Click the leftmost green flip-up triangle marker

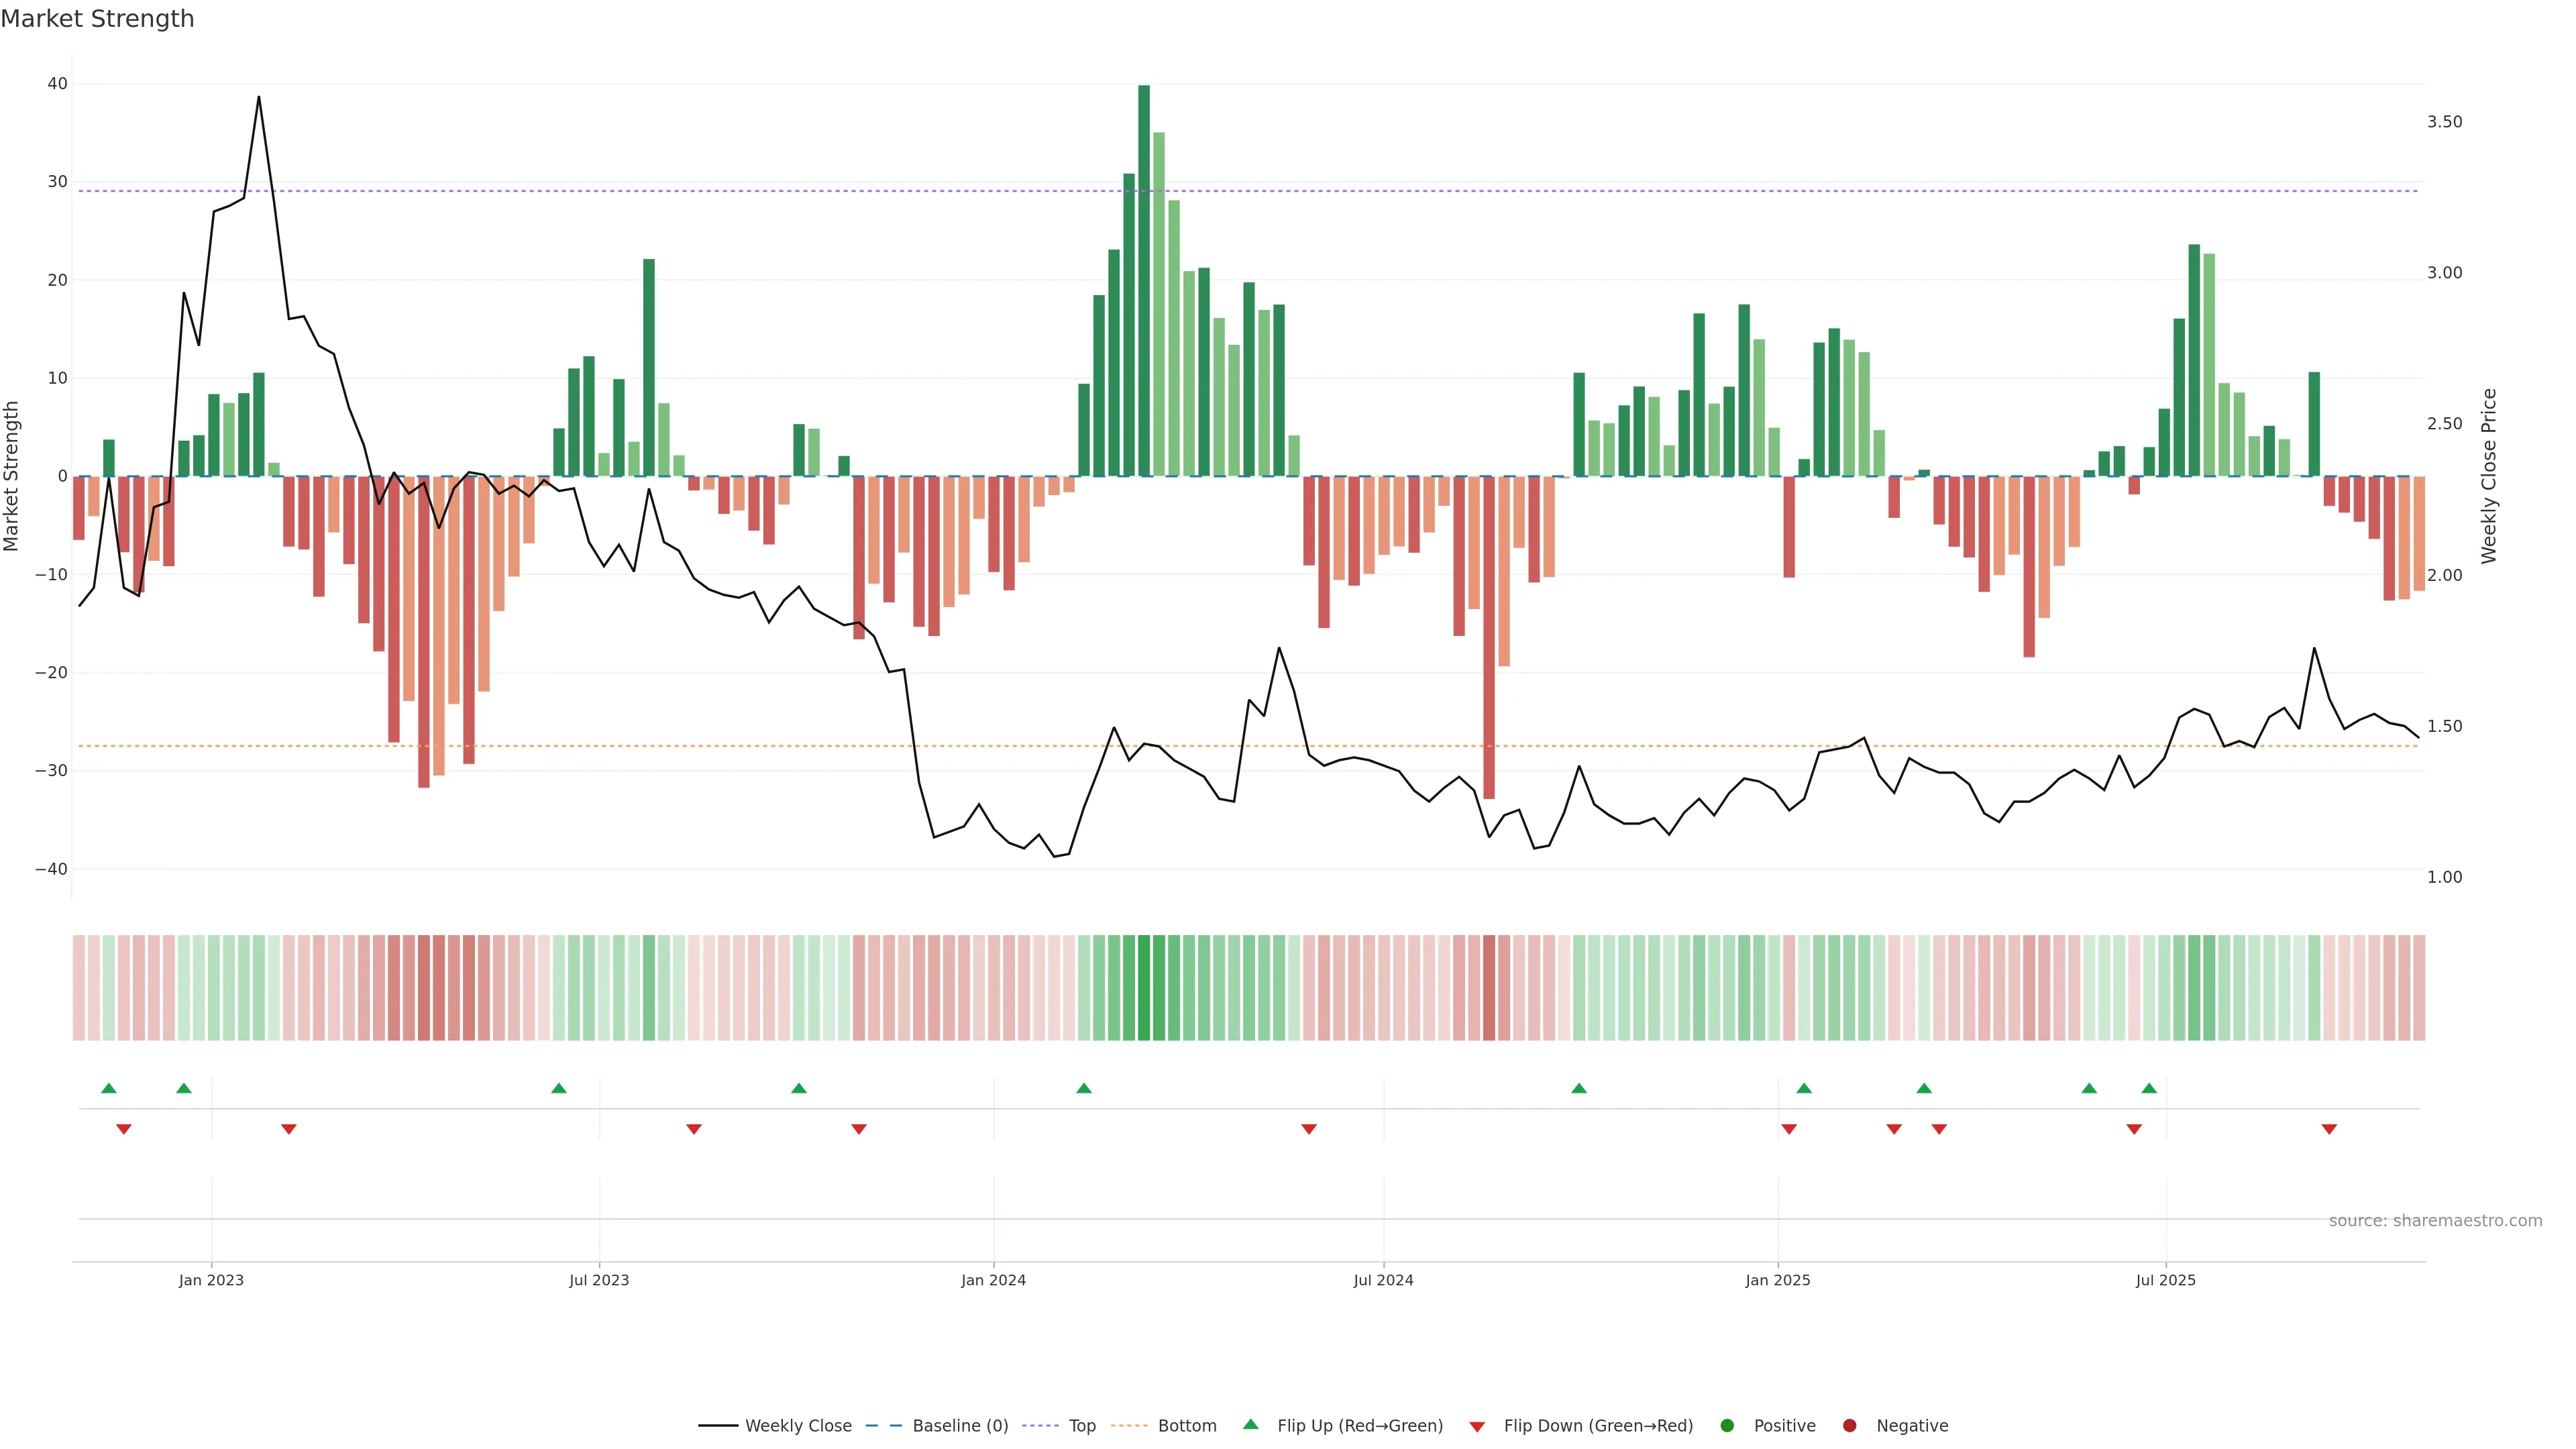[x=109, y=1088]
